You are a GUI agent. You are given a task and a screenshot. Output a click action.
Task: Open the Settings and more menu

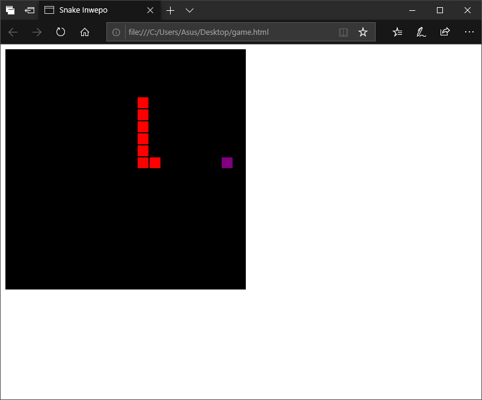pyautogui.click(x=469, y=32)
